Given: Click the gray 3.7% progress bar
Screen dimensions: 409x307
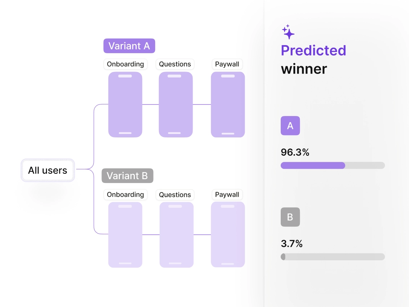Looking at the screenshot, I should (332, 256).
